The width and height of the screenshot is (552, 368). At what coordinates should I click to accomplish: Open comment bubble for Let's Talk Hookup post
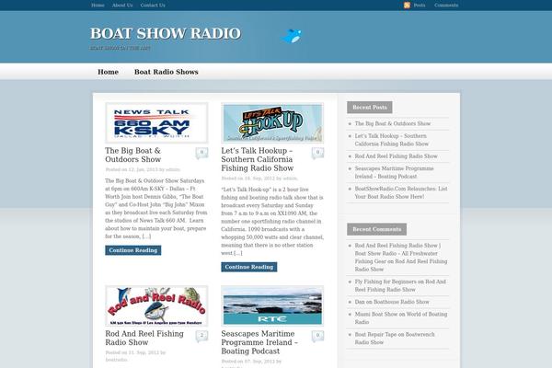point(317,153)
